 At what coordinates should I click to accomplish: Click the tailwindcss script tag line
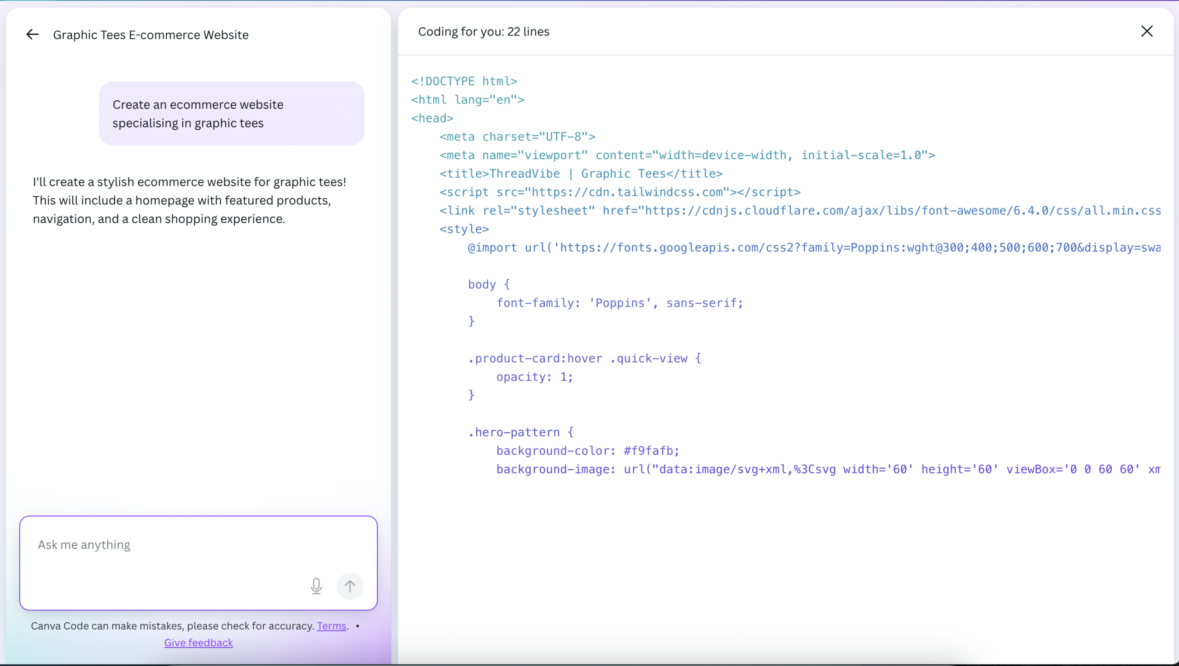click(620, 192)
